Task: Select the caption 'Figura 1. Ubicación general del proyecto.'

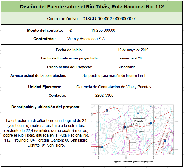Action: [x=133, y=162]
